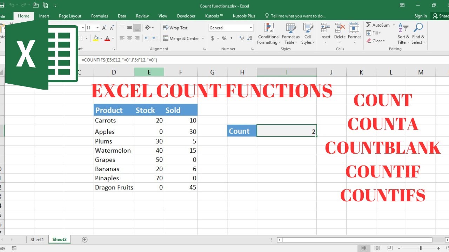Select the Dragon Fruits cell

(114, 187)
